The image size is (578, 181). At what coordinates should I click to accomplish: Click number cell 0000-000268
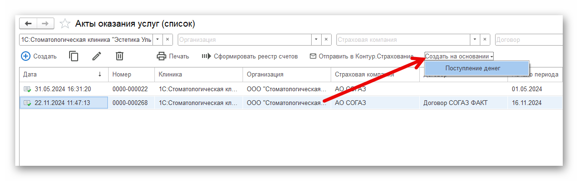tap(130, 103)
